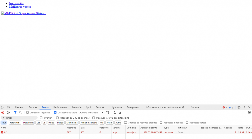Viewport: 252px width, 139px height.
Task: Sort by the Méthode column header
Action: pos(73,128)
